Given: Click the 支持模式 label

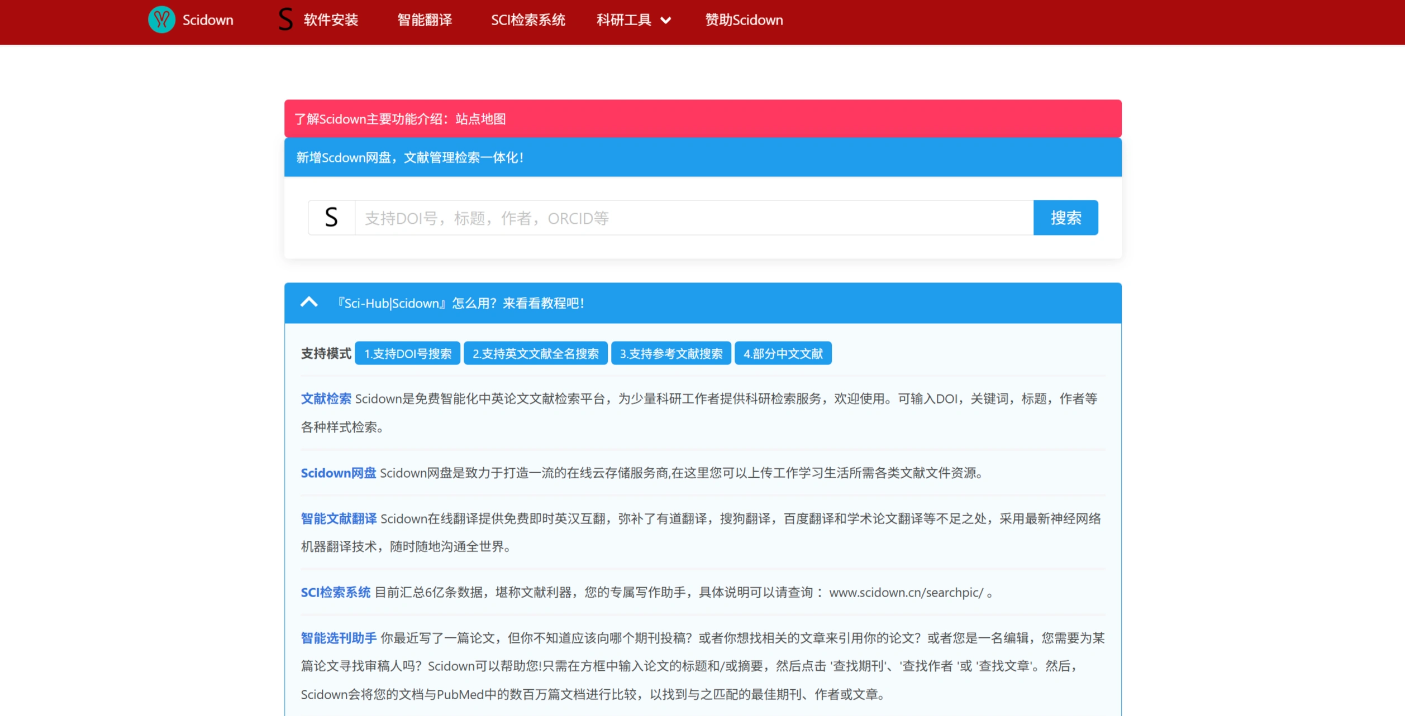Looking at the screenshot, I should click(326, 353).
